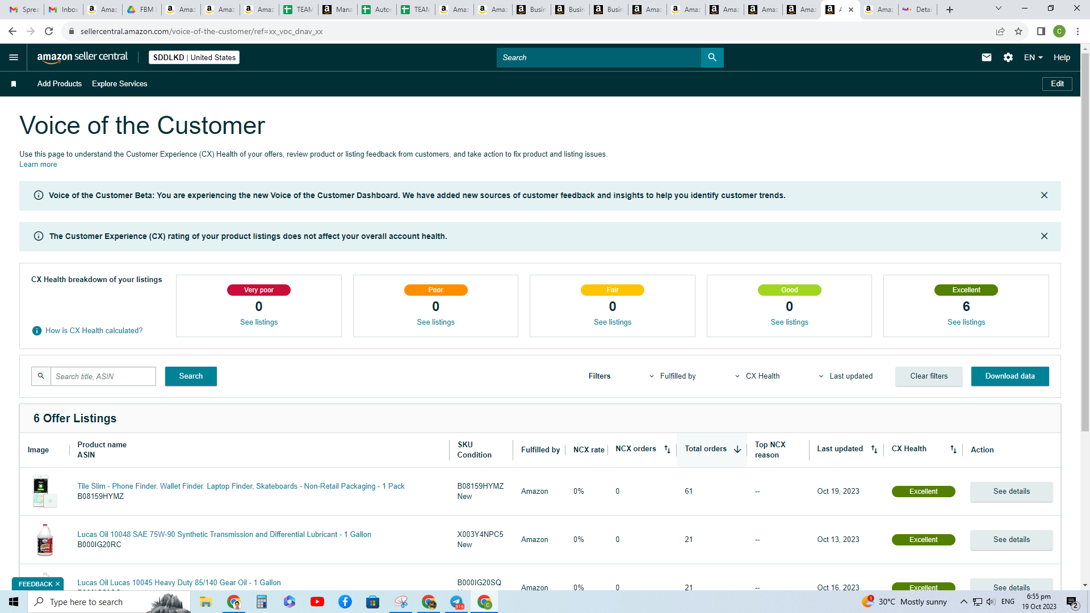
Task: Open a new browser tab
Action: pos(950,10)
